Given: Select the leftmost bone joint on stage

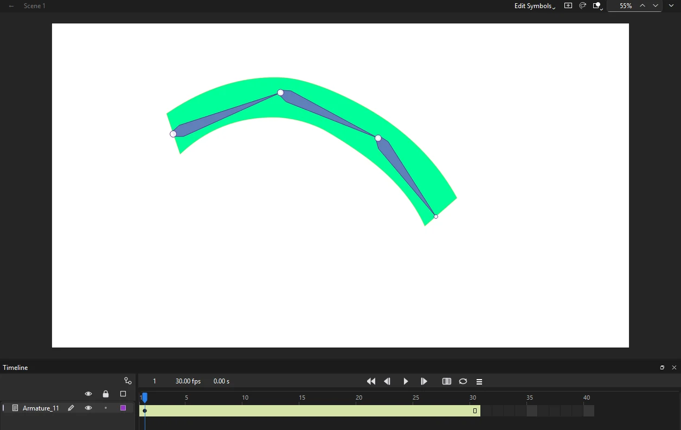Looking at the screenshot, I should tap(173, 134).
